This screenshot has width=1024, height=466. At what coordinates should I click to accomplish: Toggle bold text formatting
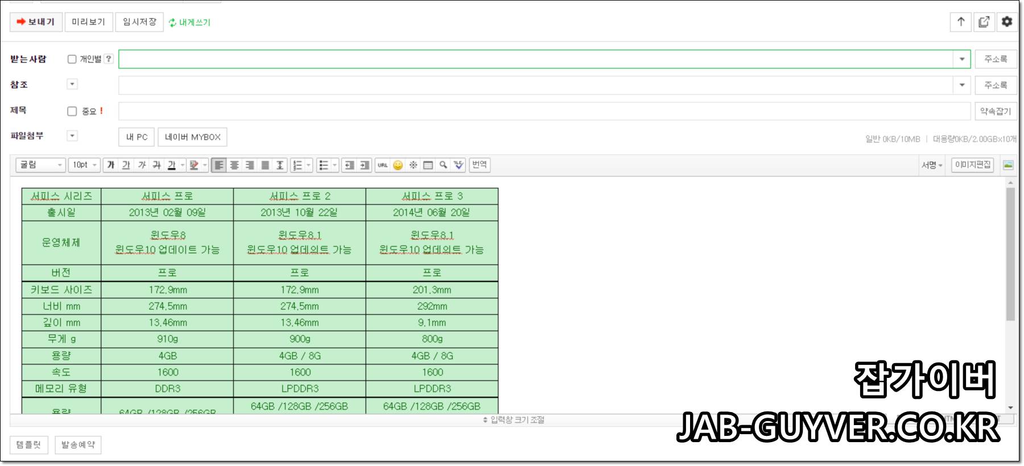(111, 165)
